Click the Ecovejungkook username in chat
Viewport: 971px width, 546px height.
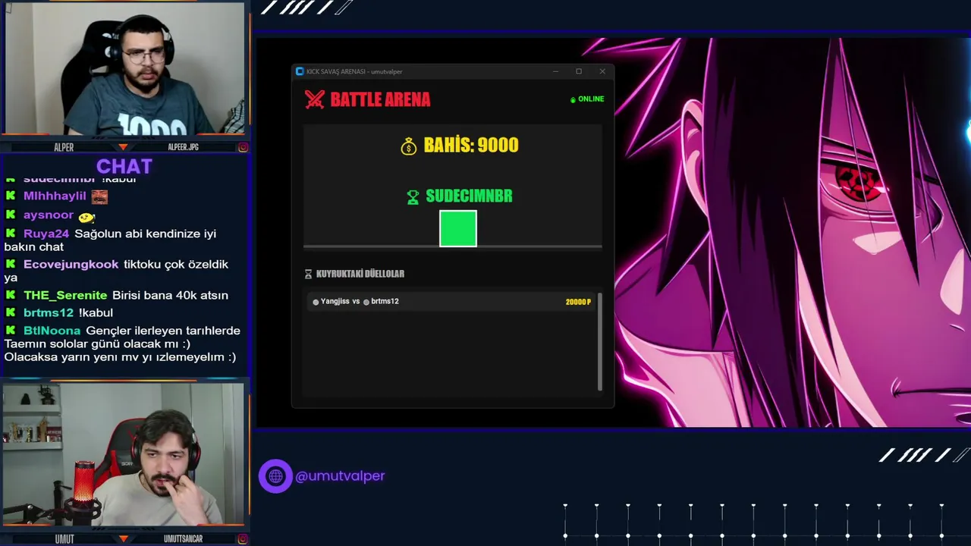click(71, 265)
